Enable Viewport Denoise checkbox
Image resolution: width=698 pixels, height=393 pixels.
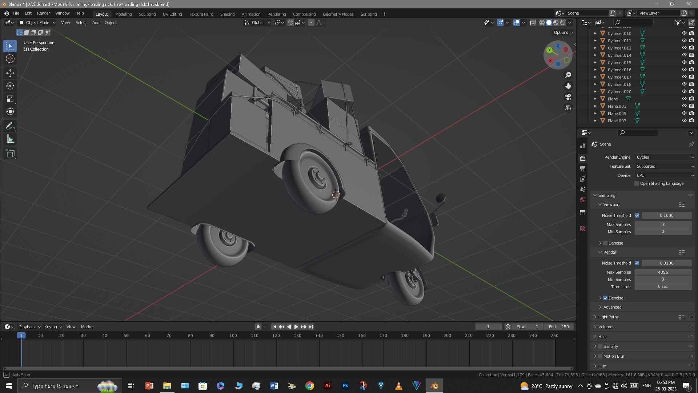point(605,243)
